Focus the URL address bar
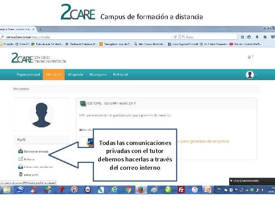Image resolution: width=275 pixels, height=206 pixels. click(x=88, y=37)
